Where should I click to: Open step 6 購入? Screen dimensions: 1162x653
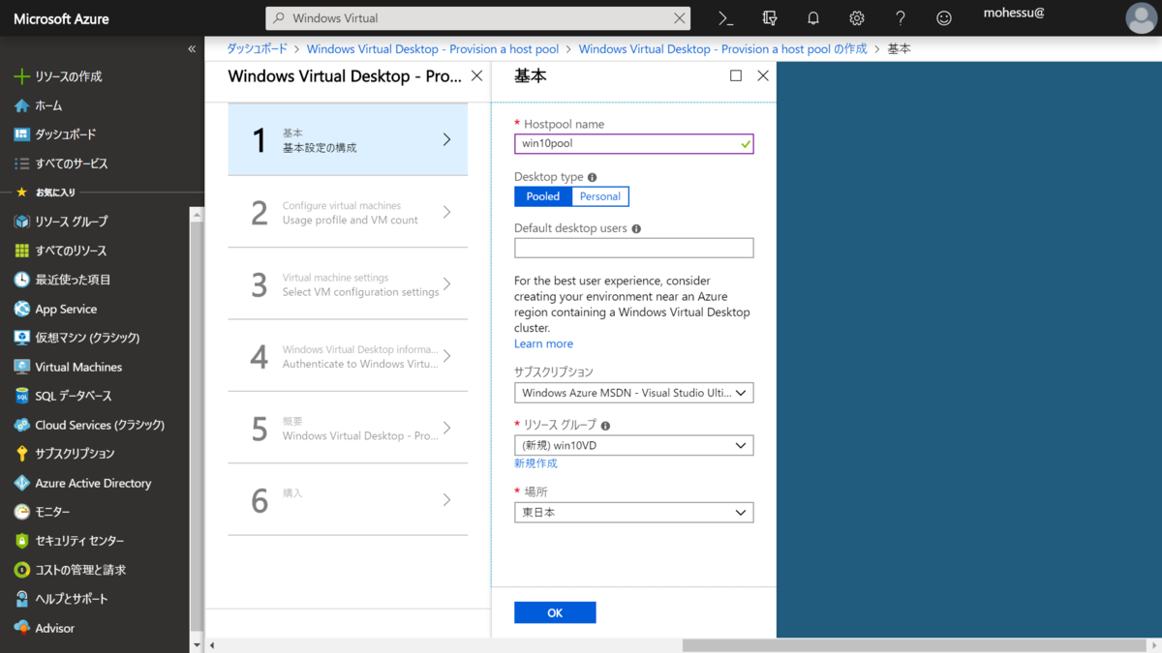(348, 500)
